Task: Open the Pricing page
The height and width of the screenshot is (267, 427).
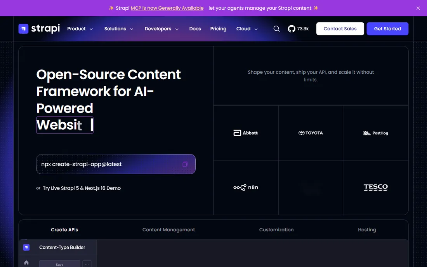Action: pos(218,29)
